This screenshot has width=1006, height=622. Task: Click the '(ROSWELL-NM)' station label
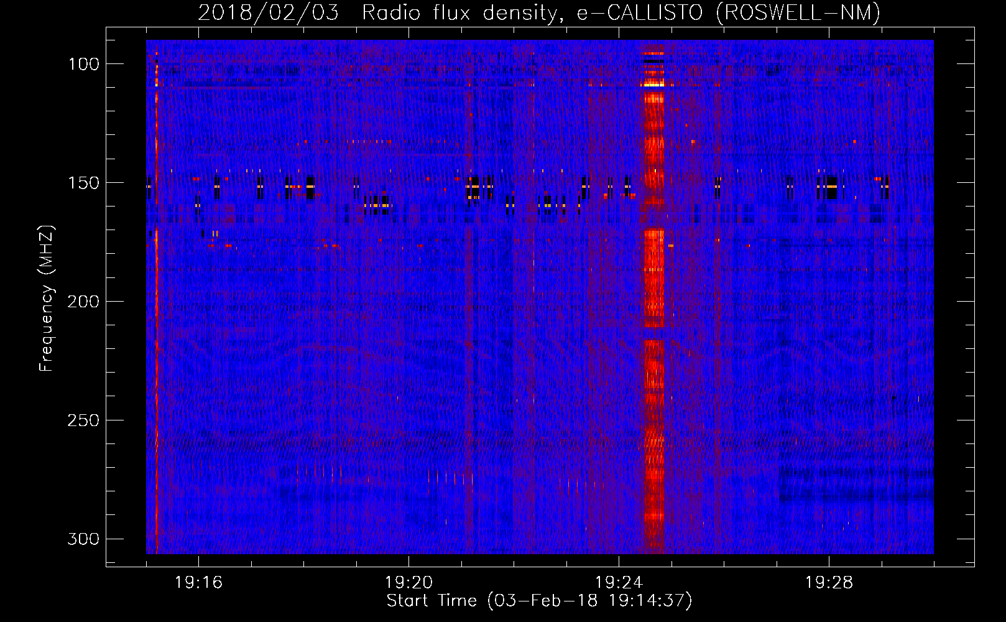(798, 12)
